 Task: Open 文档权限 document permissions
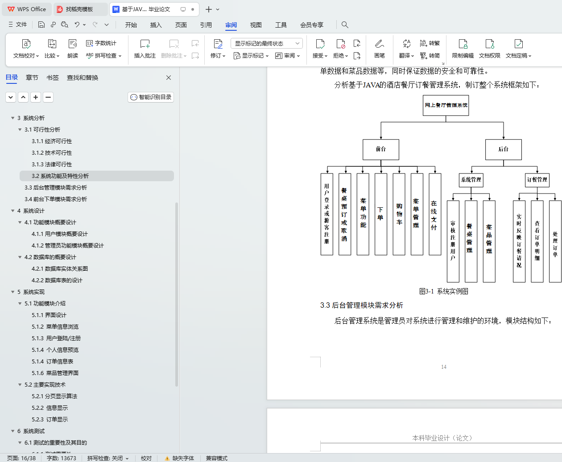(x=490, y=49)
